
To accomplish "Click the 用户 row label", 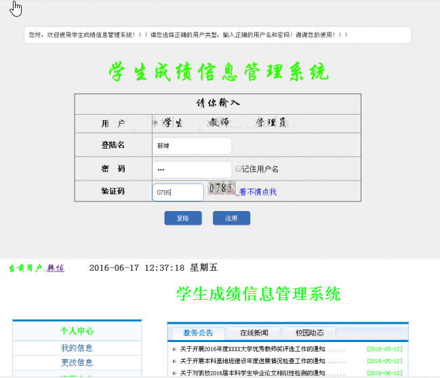I will click(x=113, y=124).
